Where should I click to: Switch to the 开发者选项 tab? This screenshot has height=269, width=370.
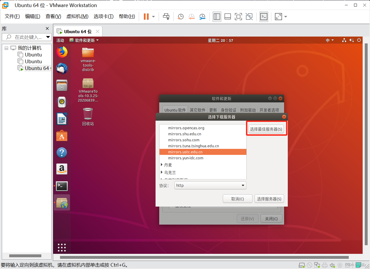point(269,110)
